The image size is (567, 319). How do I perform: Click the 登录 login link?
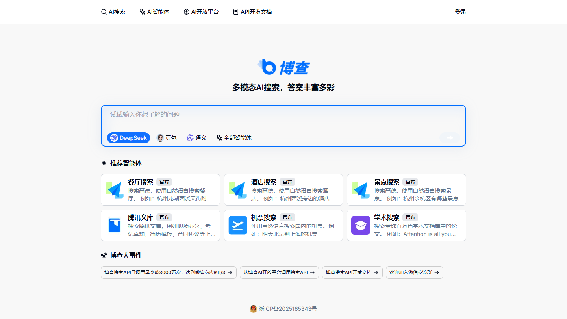461,12
